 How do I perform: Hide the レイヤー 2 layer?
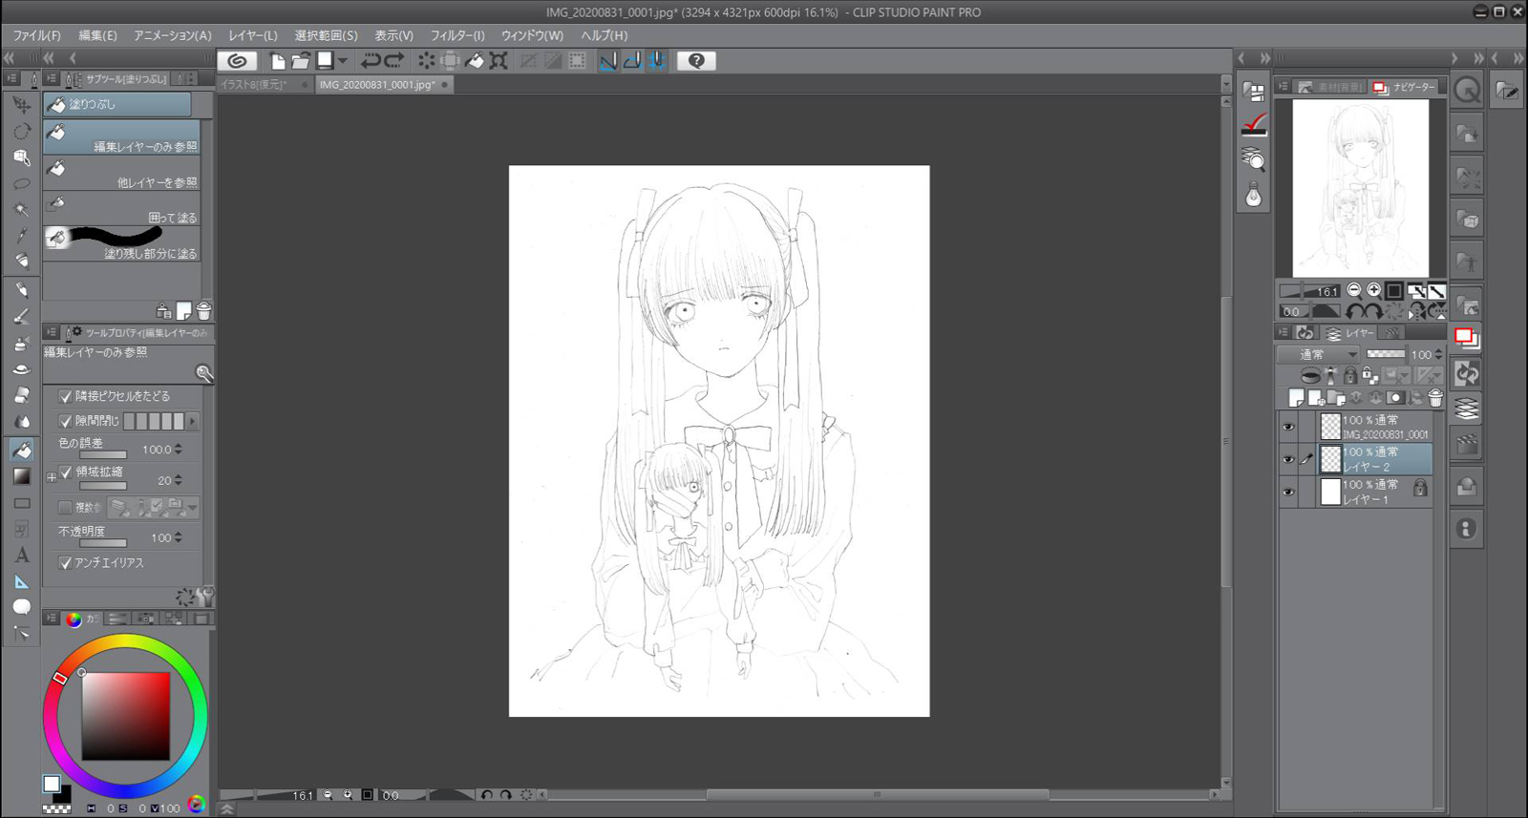click(x=1288, y=459)
